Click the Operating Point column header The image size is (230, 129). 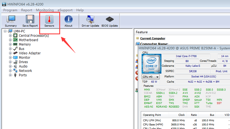pos(155,115)
